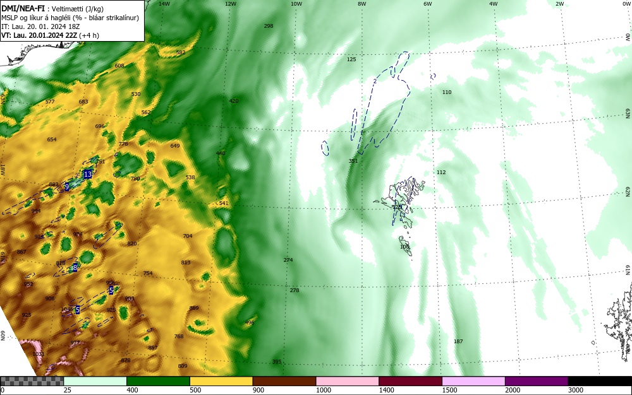Click the map value '813'
The height and width of the screenshot is (395, 632).
(185, 262)
